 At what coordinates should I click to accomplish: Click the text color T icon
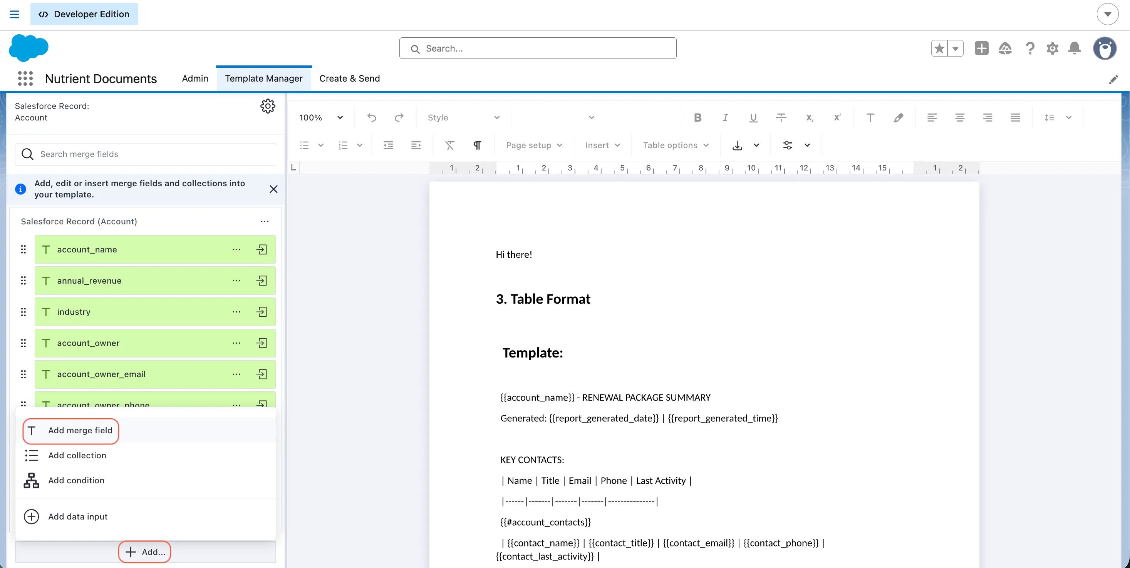(870, 117)
